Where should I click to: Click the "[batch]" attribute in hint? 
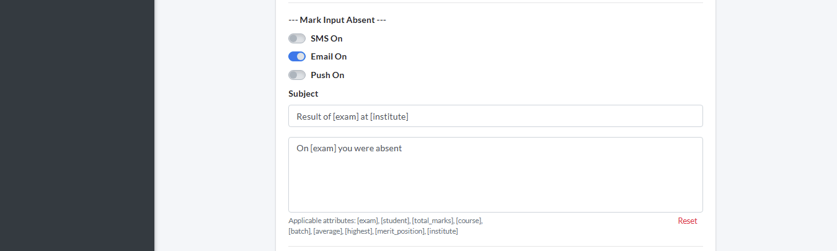[x=299, y=231]
